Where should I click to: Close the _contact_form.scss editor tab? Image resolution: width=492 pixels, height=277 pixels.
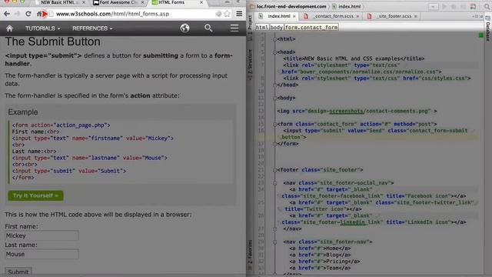[x=357, y=16]
